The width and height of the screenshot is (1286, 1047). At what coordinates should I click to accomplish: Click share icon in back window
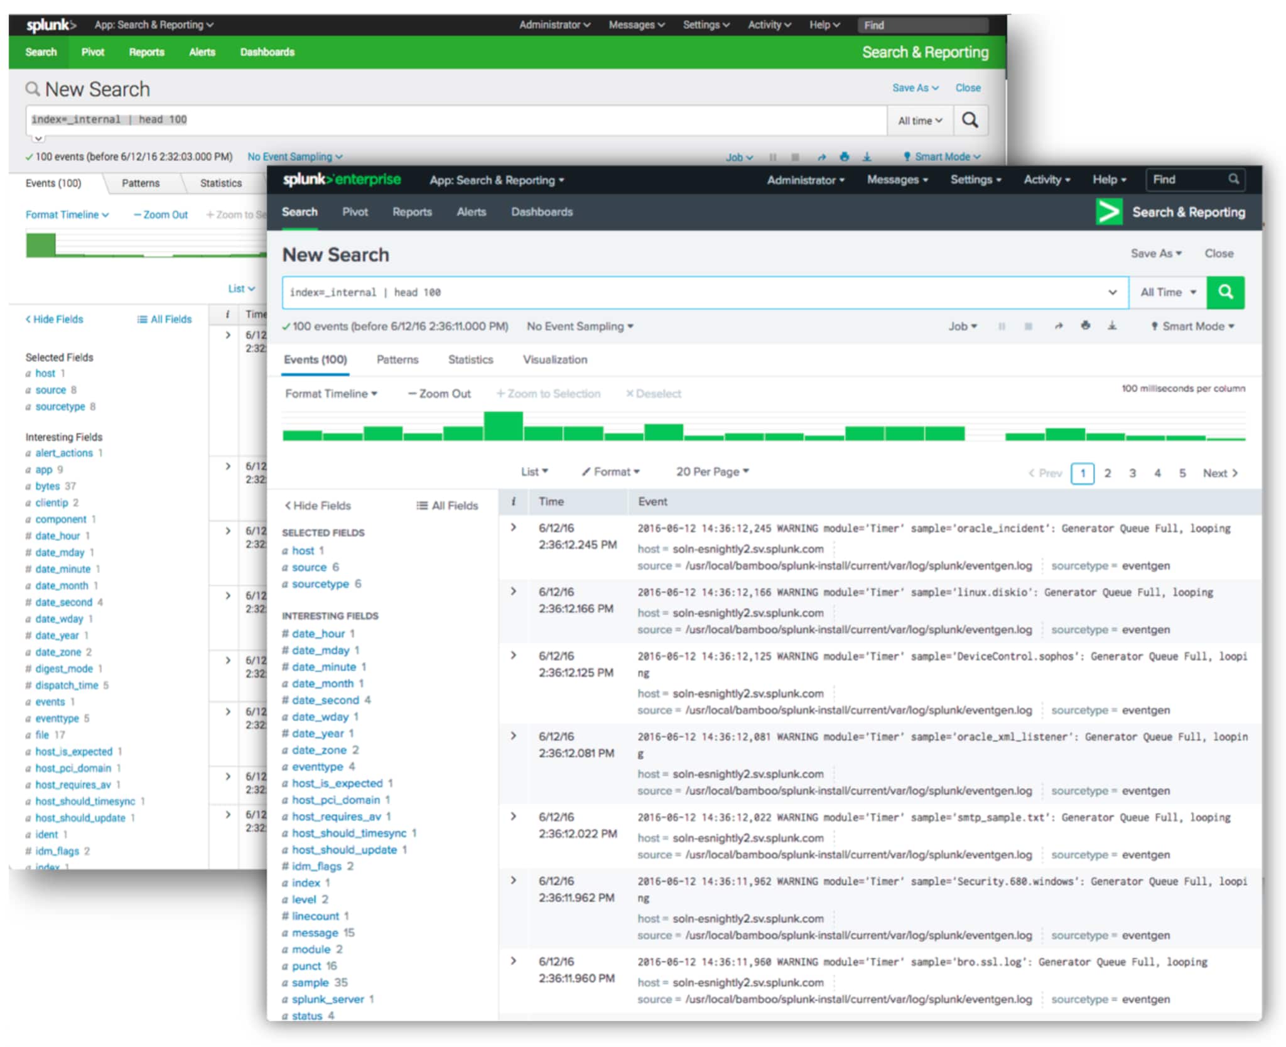coord(821,156)
